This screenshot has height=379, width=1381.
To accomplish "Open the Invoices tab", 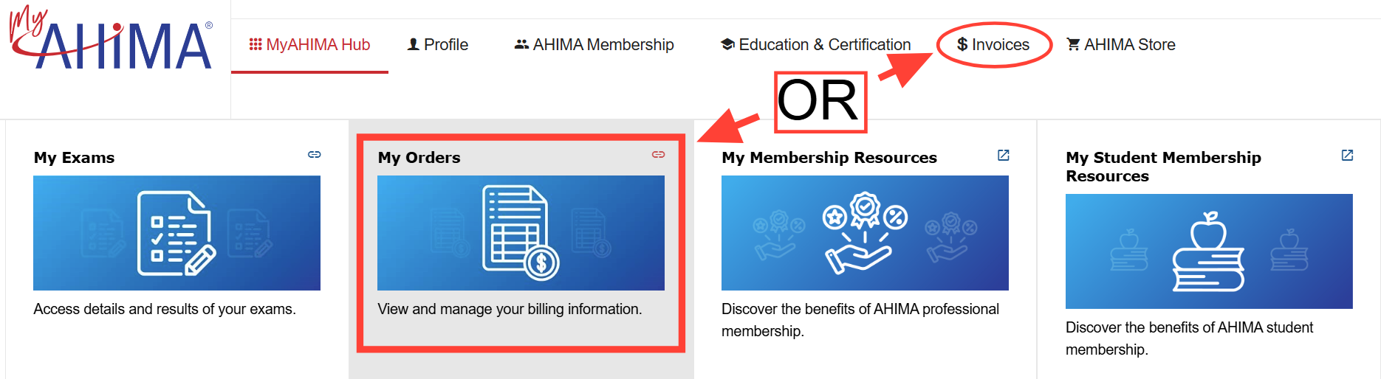I will [x=993, y=45].
